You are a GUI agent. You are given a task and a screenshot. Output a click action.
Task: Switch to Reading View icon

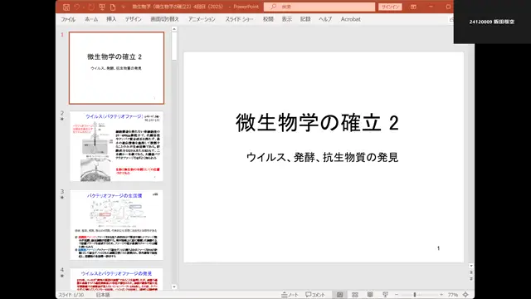point(370,295)
